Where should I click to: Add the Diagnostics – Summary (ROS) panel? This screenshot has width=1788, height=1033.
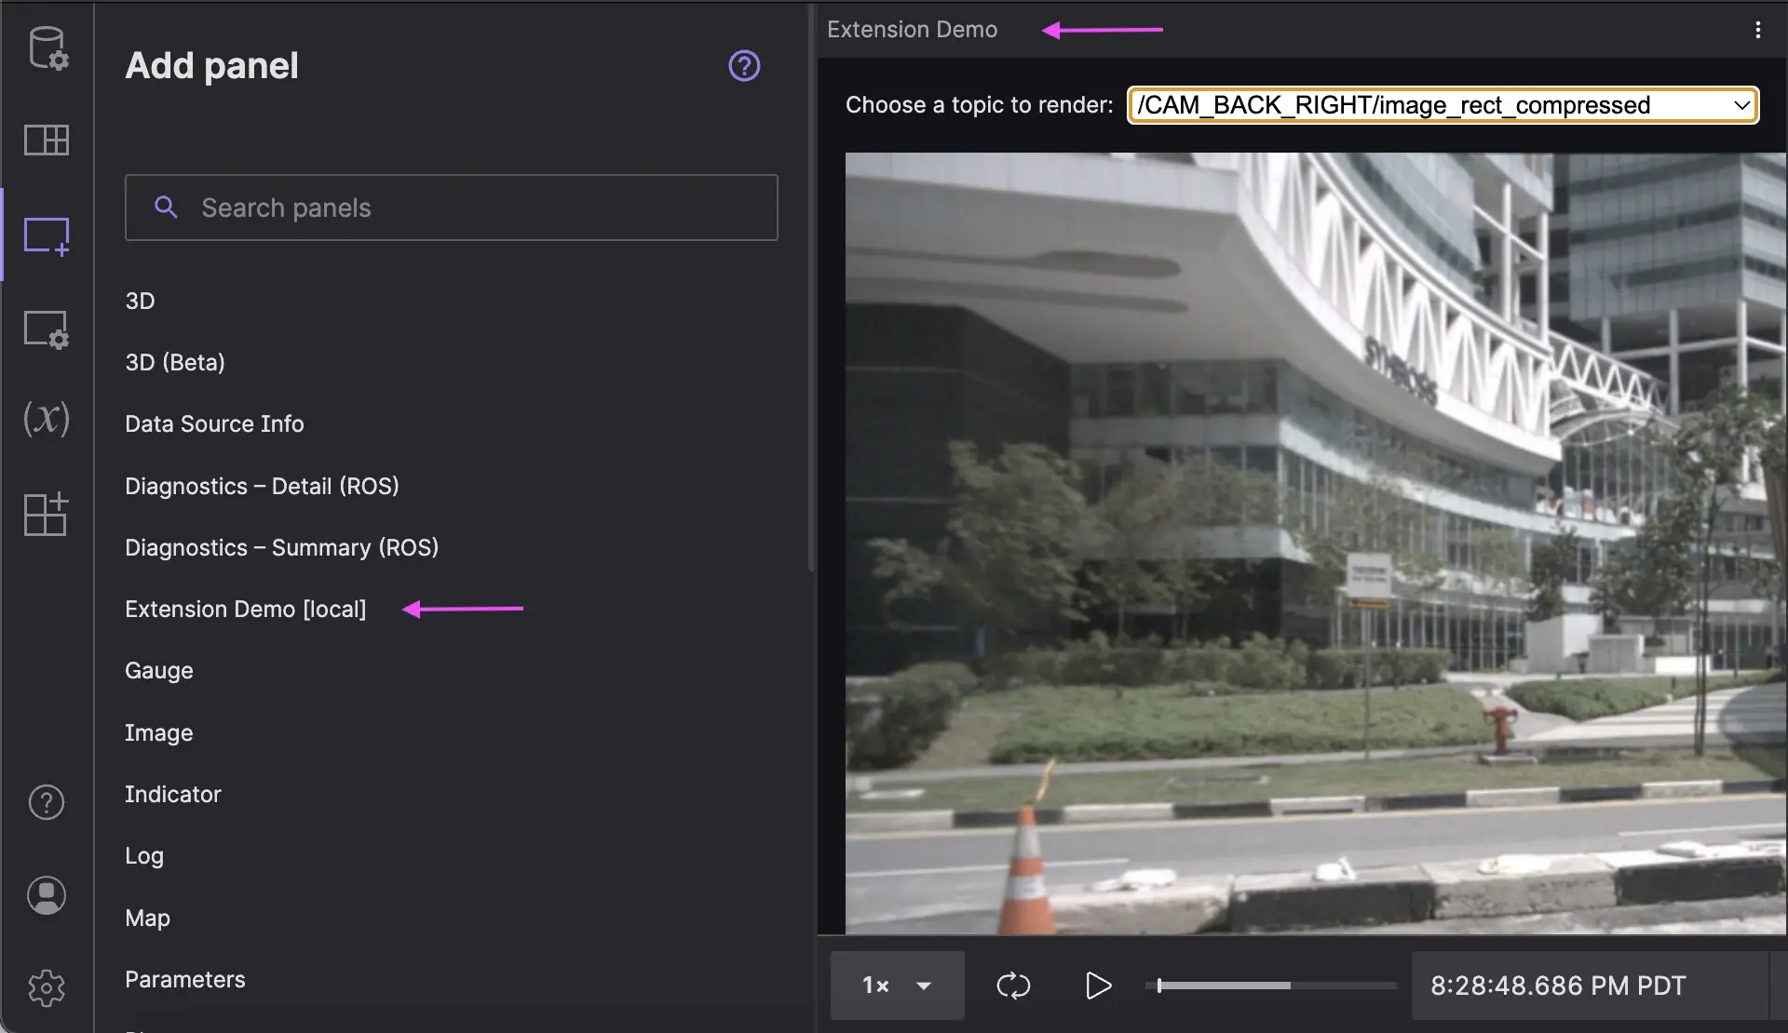(x=281, y=547)
